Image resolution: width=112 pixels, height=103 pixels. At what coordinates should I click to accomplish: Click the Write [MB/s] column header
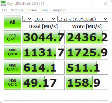click(87, 26)
